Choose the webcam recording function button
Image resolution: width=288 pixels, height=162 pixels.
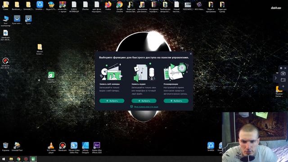112,101
